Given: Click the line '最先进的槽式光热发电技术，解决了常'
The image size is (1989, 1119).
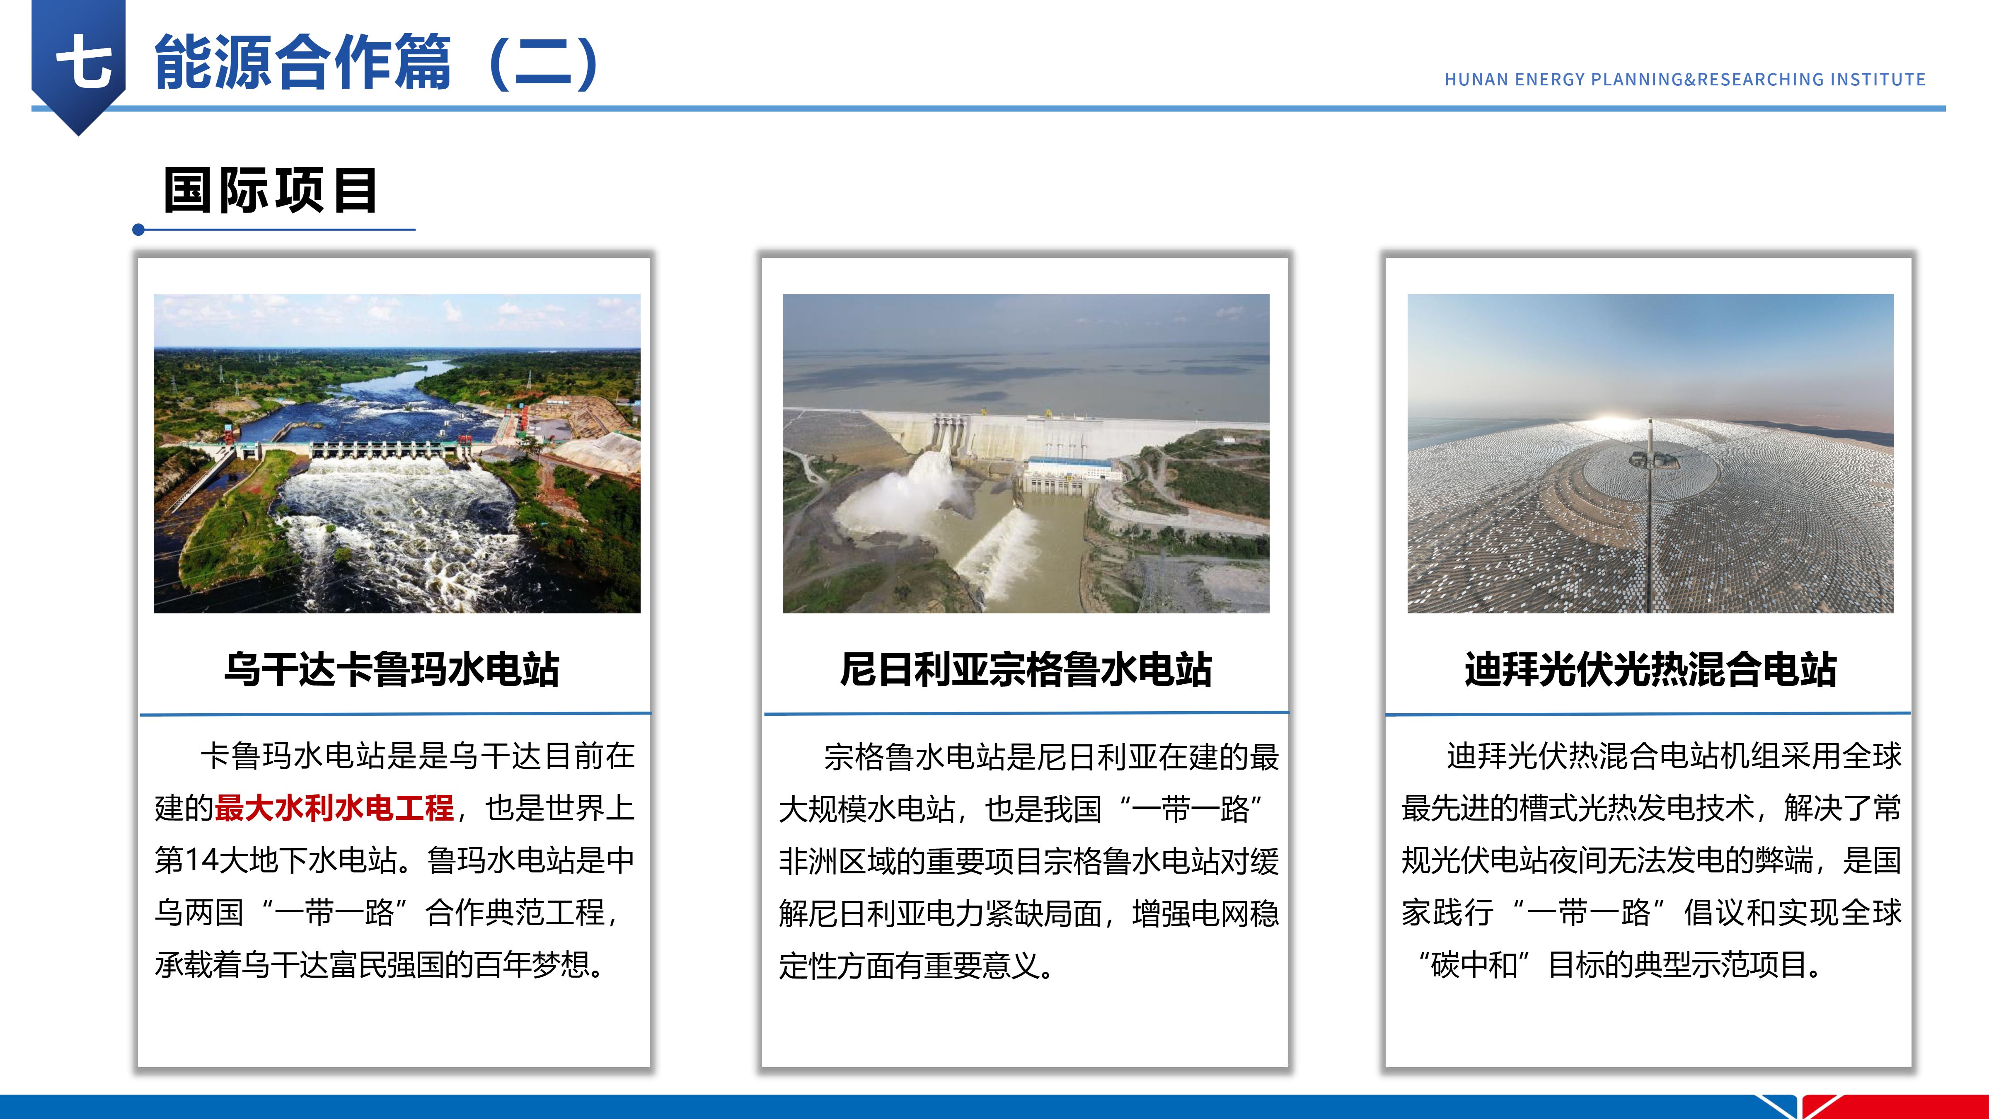Looking at the screenshot, I should 1652,808.
